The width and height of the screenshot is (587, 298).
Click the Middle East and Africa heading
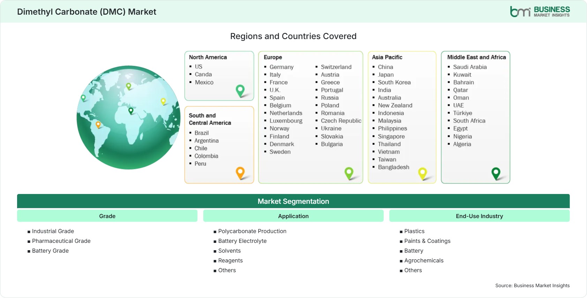pos(476,57)
